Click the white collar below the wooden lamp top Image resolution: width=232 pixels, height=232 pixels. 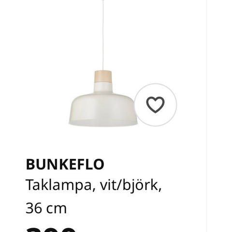103,88
